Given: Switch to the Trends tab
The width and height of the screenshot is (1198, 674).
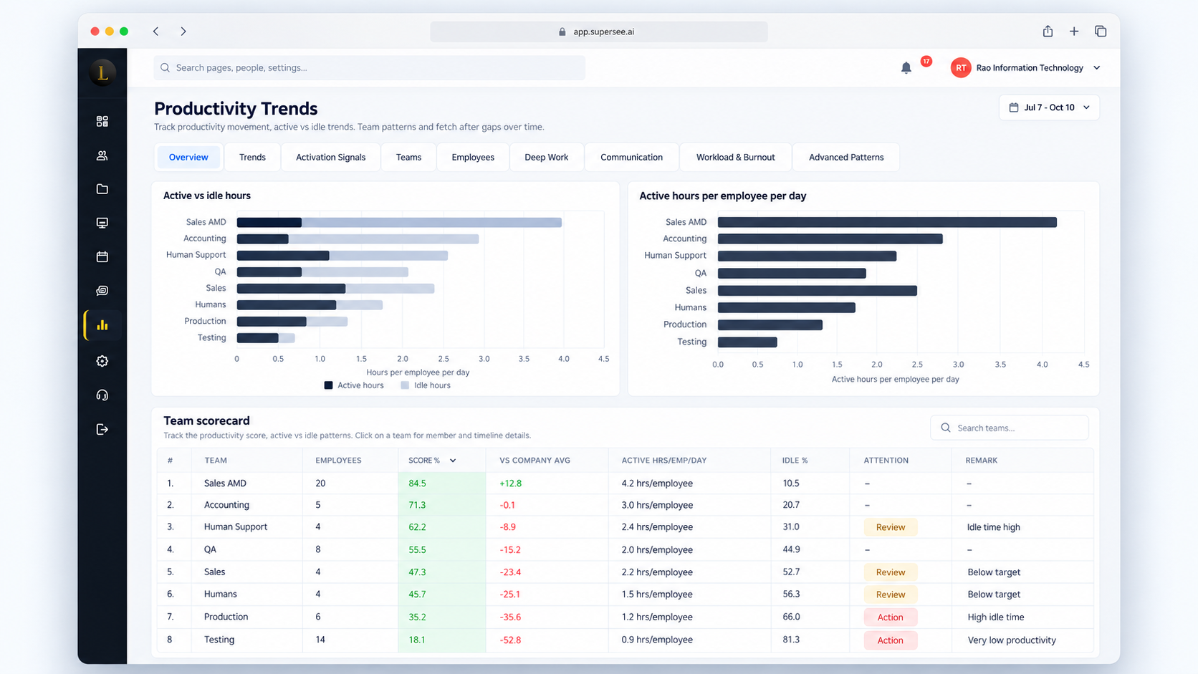Looking at the screenshot, I should (x=252, y=157).
